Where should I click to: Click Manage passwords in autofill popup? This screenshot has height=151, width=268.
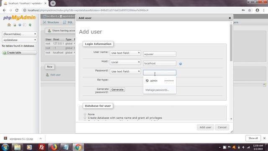[157, 90]
